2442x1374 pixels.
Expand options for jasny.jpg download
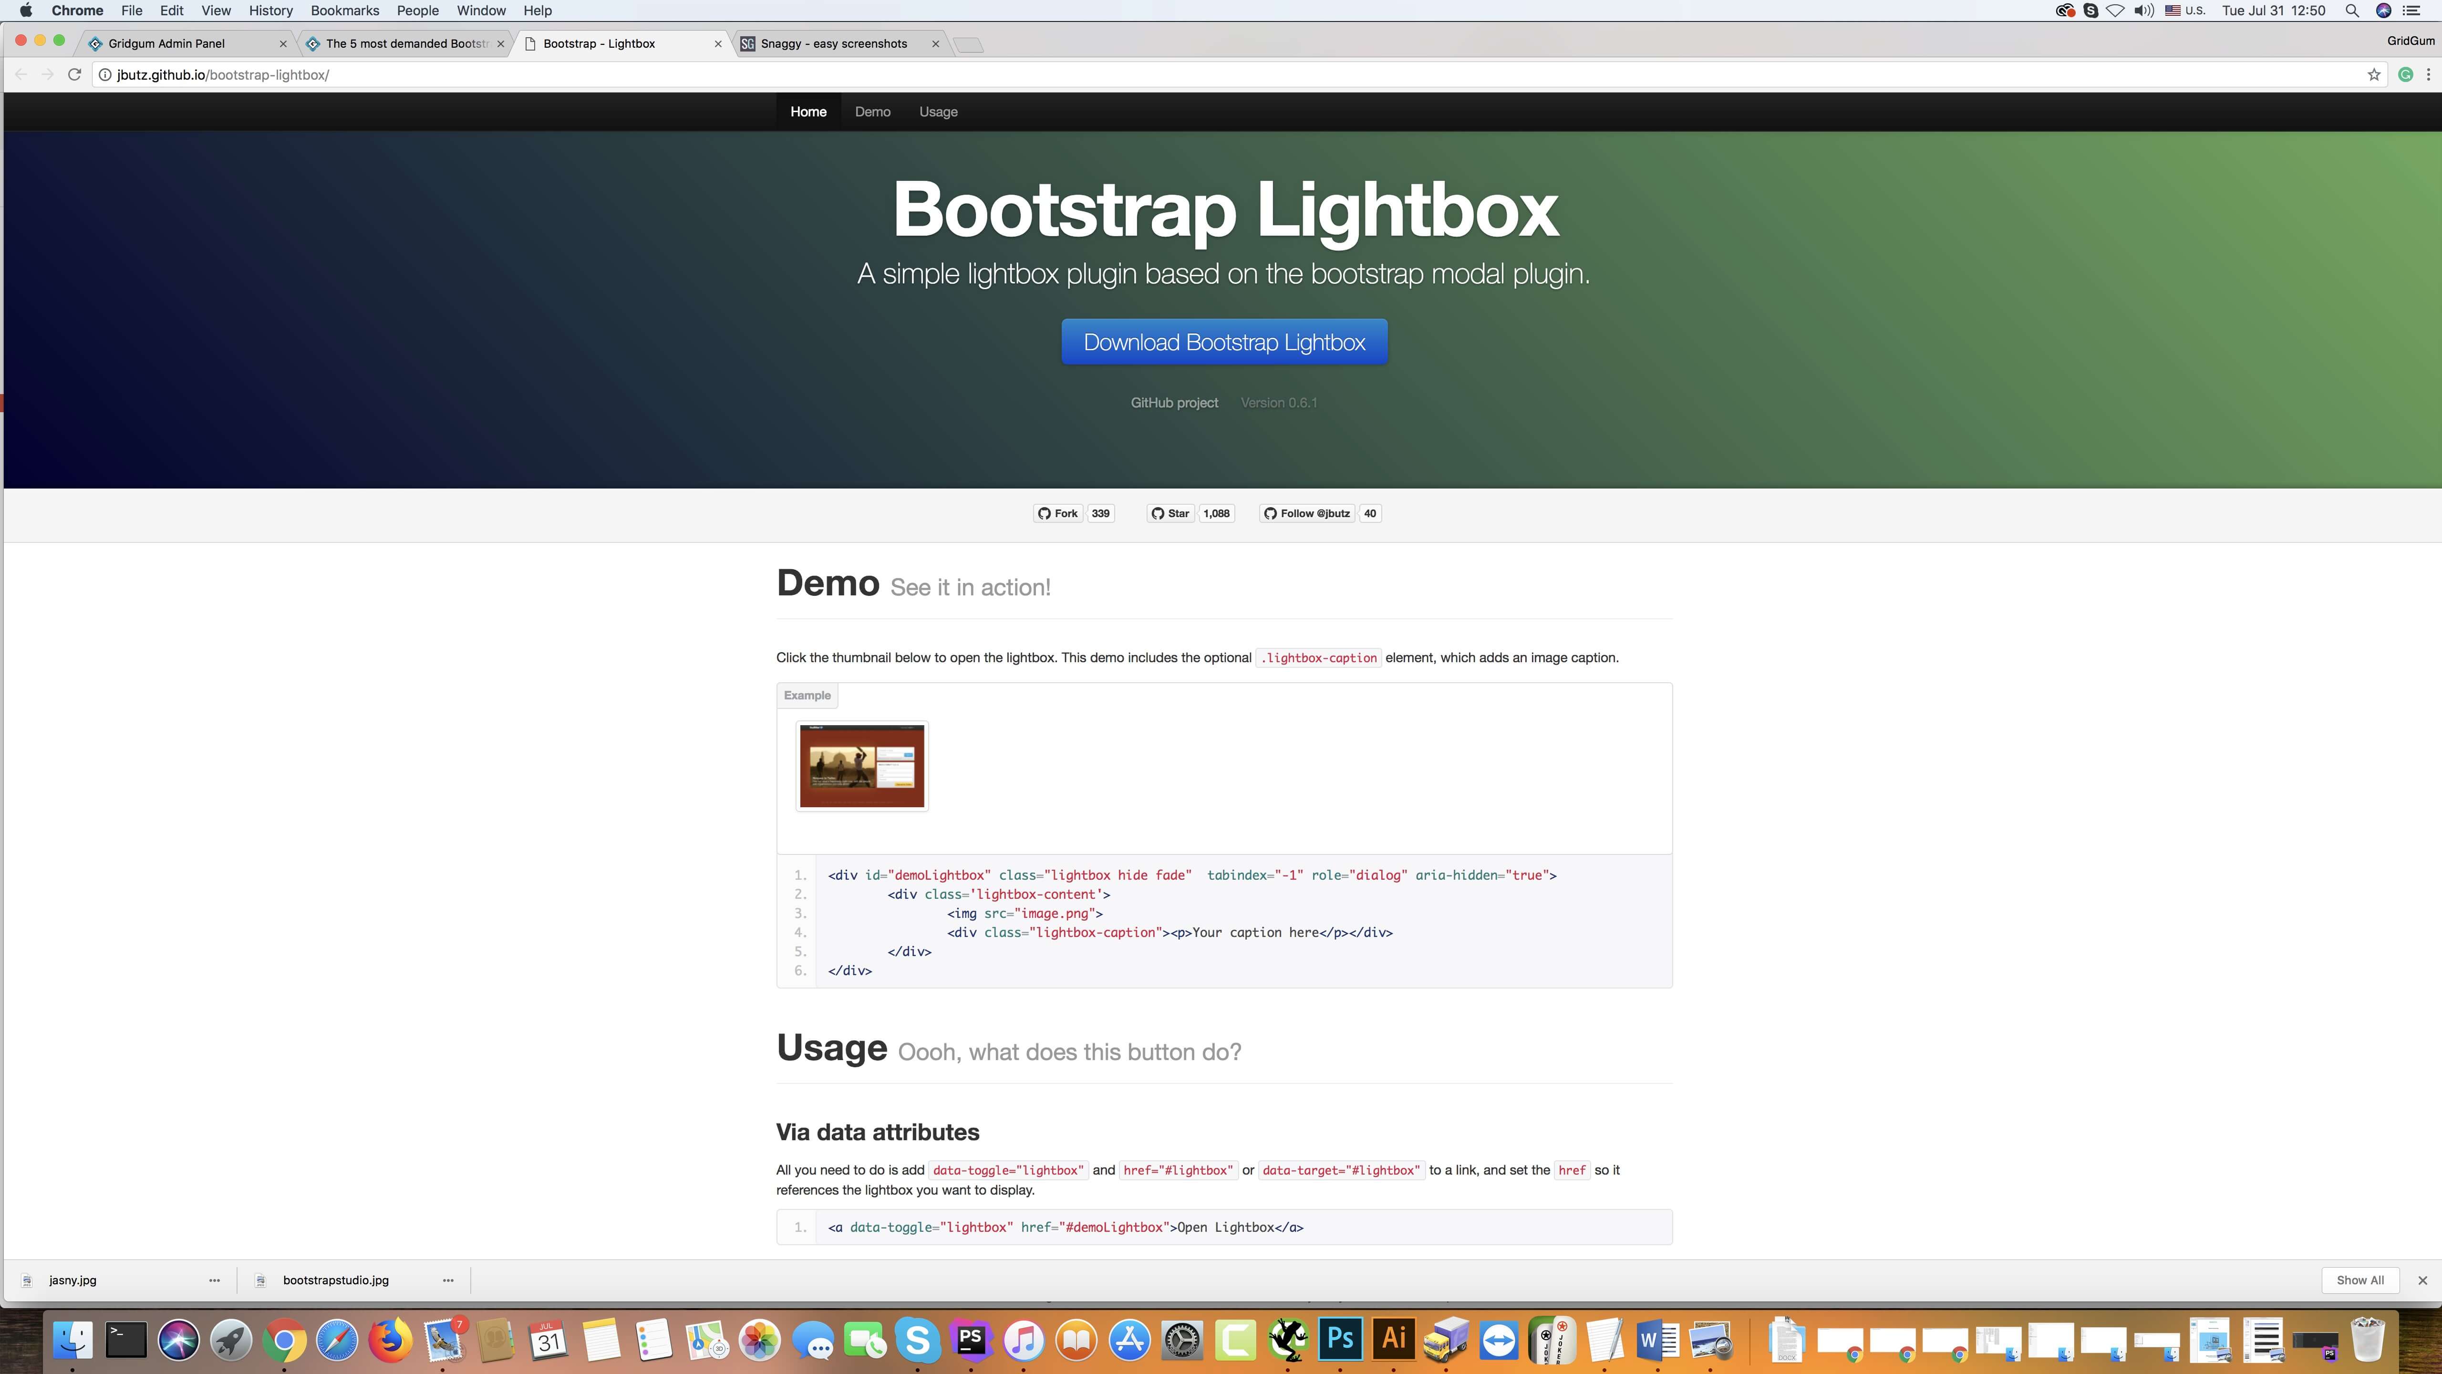click(x=214, y=1280)
